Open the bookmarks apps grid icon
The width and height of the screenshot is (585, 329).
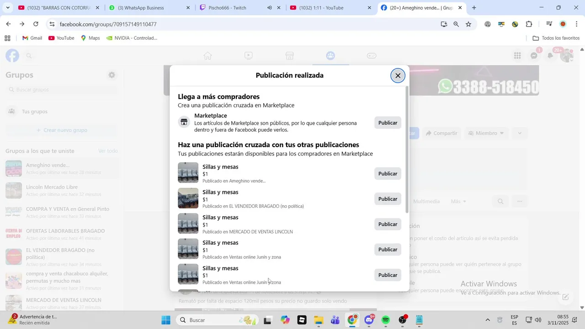7,38
